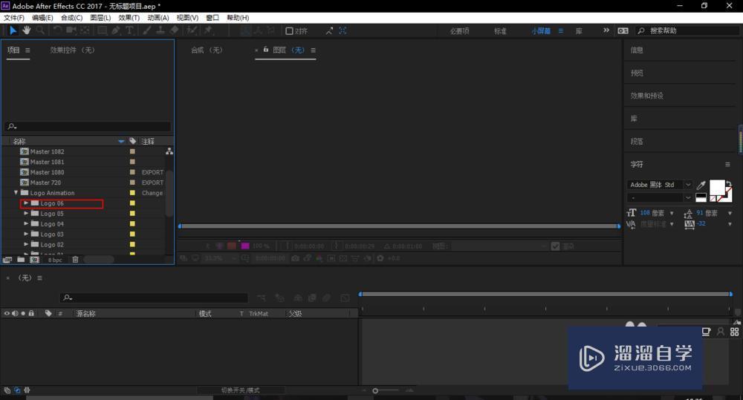Toggle the 对齐 snapping checkbox
The height and width of the screenshot is (400, 743).
289,30
